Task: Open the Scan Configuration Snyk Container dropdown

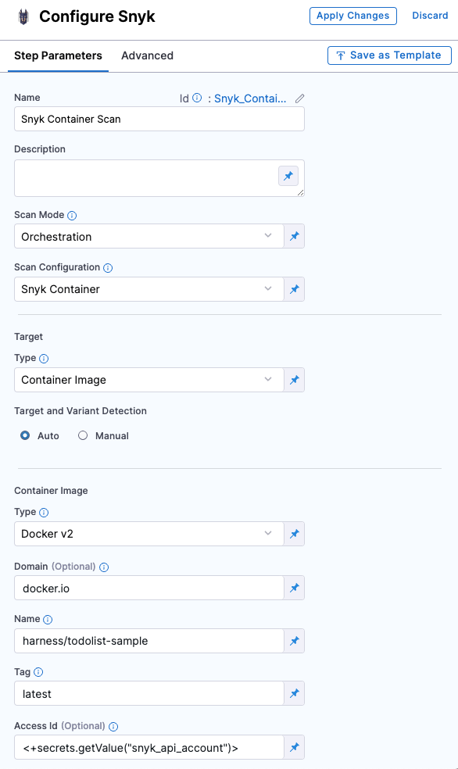Action: 149,289
